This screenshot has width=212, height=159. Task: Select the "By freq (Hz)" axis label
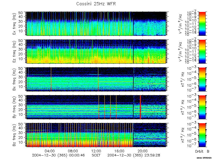pos(14,107)
